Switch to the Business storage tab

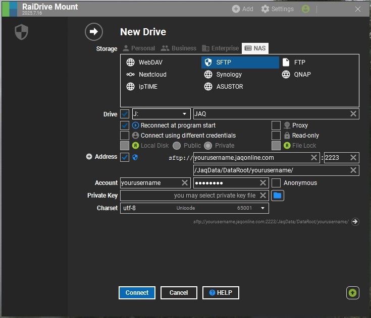click(178, 48)
